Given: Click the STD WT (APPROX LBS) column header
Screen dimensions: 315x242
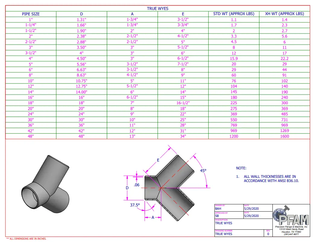Looking at the screenshot, I should 234,14.
